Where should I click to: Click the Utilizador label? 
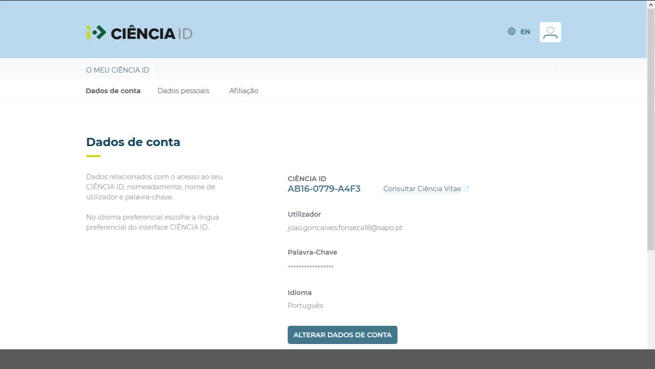(304, 214)
